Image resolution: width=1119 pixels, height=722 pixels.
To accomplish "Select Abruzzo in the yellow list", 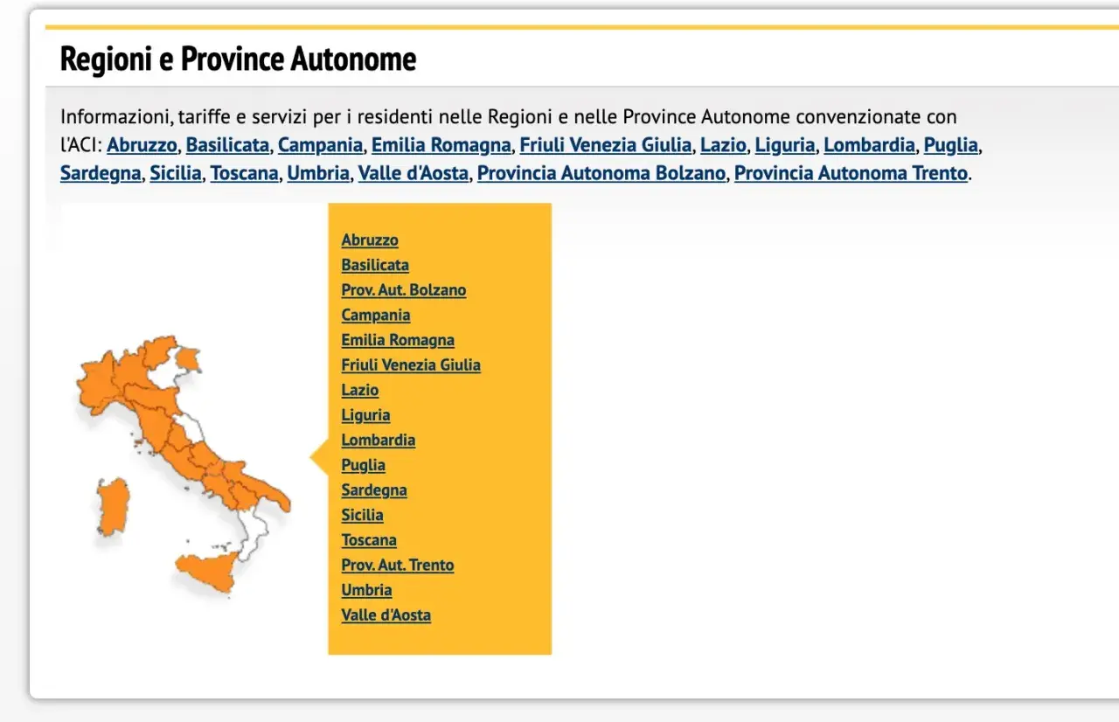I will (x=370, y=240).
